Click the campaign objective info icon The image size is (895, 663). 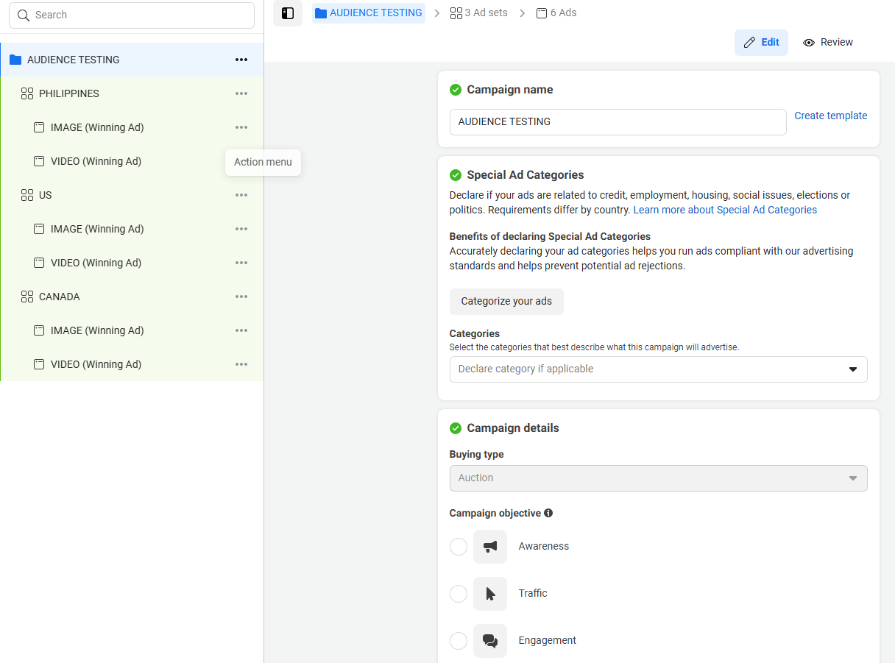coord(548,513)
